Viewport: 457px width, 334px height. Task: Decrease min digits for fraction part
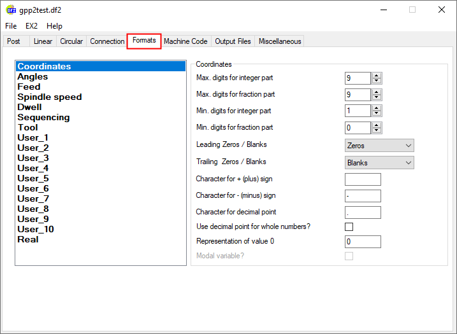point(377,131)
